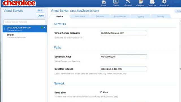Screen dimensions: 181x102
Task: Click the 'Paths' section heading
Action: [57, 48]
